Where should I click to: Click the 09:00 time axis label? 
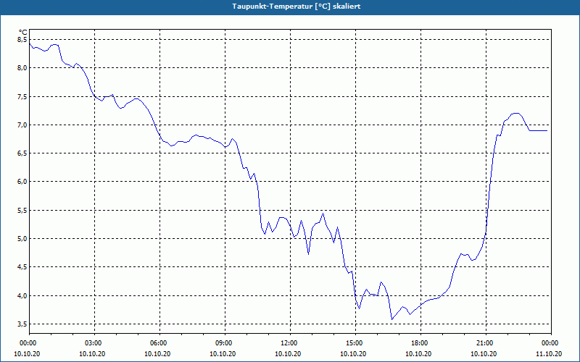(x=223, y=343)
